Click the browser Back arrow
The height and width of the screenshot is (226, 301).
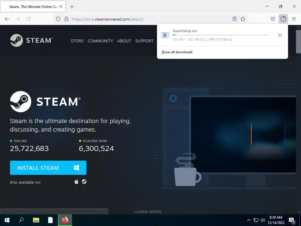pos(7,19)
